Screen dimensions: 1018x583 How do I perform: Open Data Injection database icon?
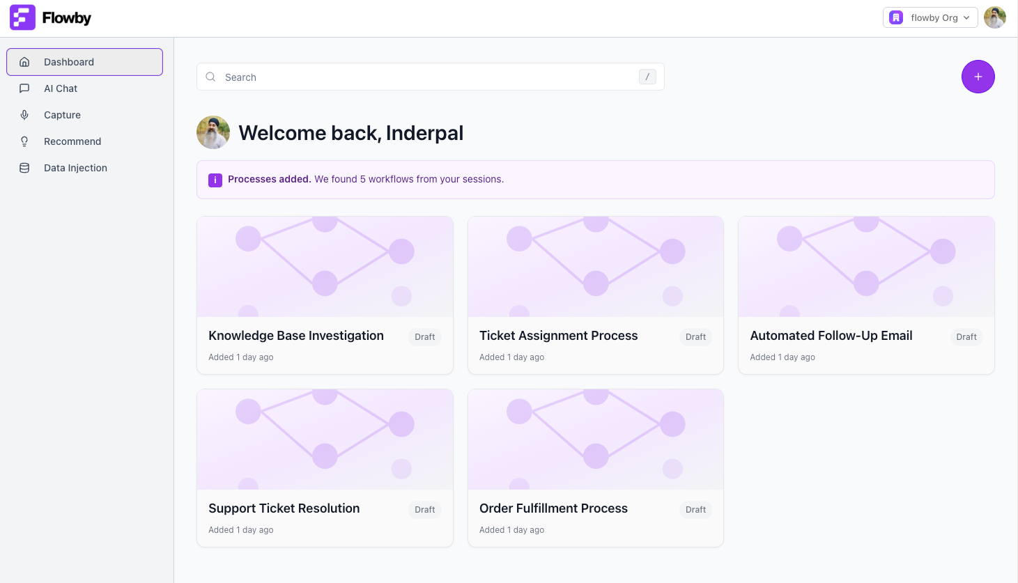tap(24, 168)
